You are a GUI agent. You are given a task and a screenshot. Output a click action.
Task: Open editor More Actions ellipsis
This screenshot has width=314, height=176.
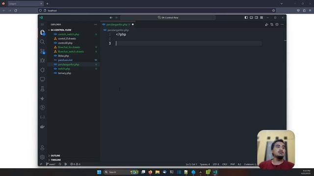coord(282,24)
